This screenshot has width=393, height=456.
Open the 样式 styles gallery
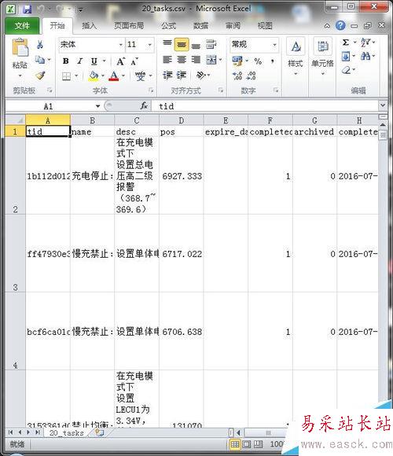[296, 57]
